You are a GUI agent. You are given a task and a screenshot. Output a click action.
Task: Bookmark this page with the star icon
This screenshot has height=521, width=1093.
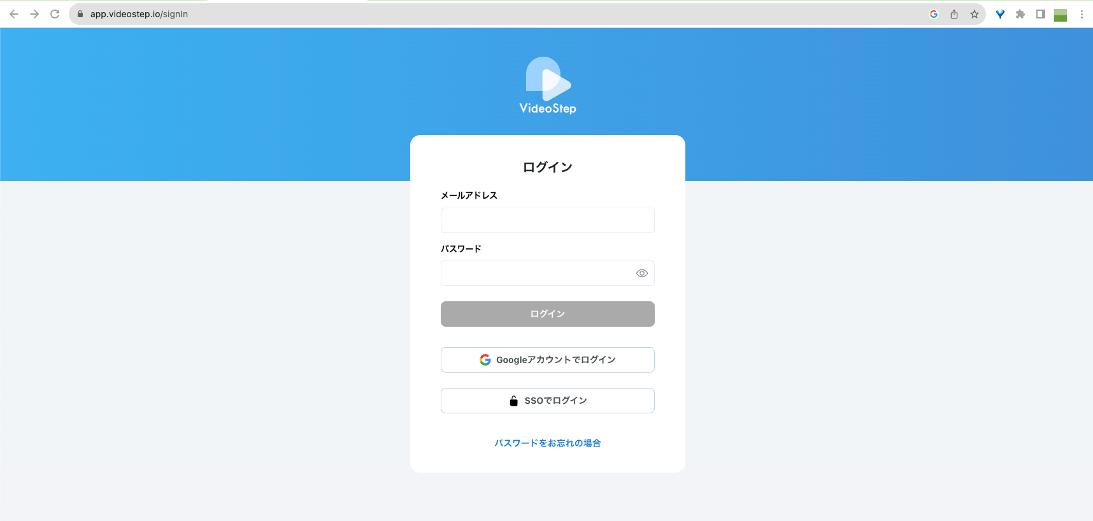[x=975, y=14]
